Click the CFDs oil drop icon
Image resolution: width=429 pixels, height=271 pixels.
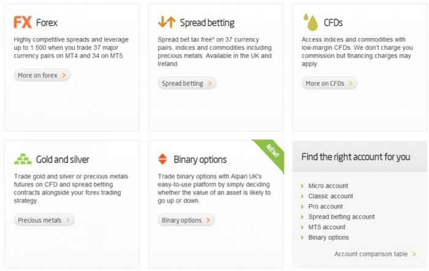(311, 23)
